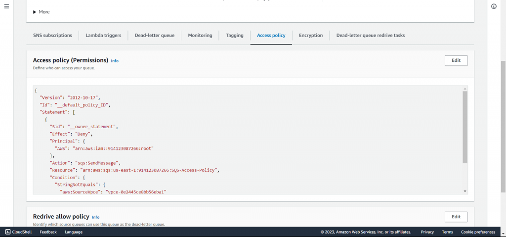Open the Language selector in footer

[x=74, y=232]
